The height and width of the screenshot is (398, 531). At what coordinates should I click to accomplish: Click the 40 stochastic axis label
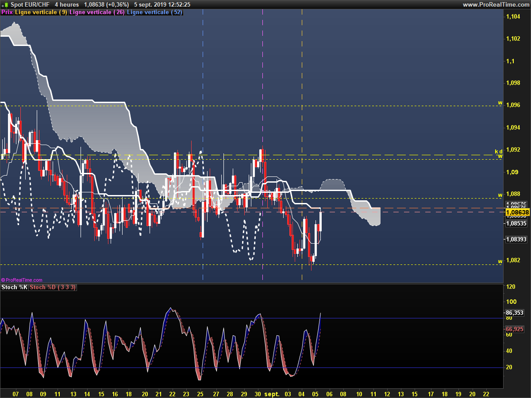click(509, 351)
